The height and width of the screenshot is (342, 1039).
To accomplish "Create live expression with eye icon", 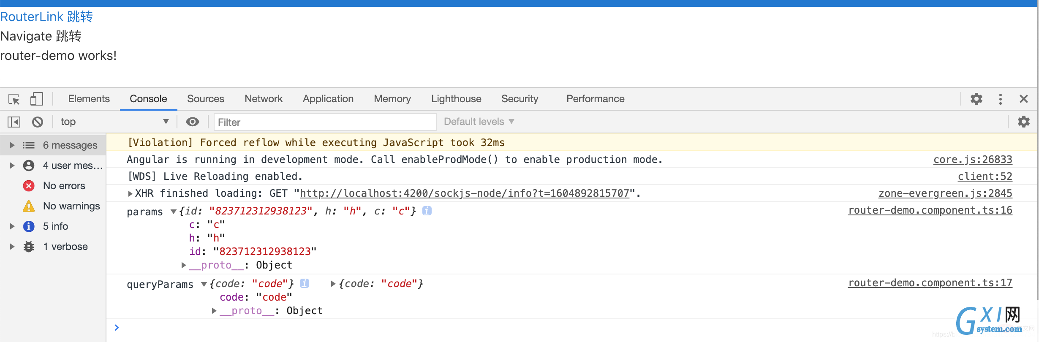I will click(193, 122).
